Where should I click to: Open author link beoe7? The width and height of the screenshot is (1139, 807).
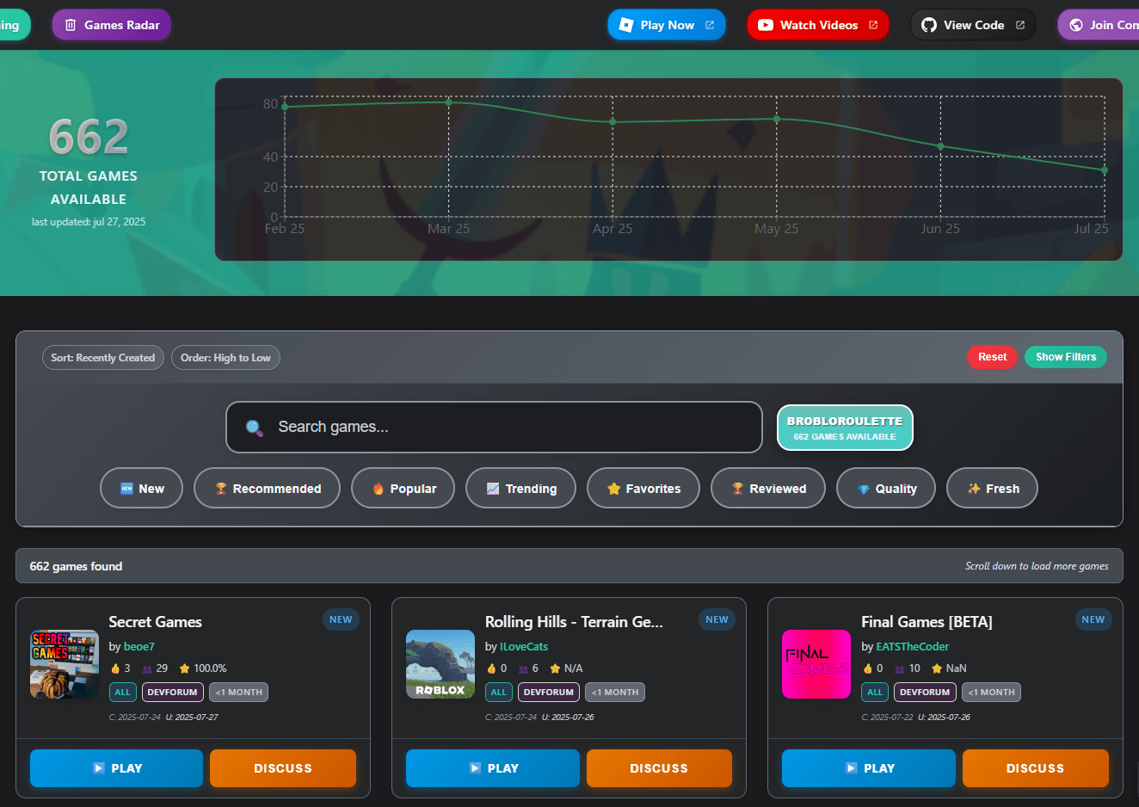click(139, 646)
